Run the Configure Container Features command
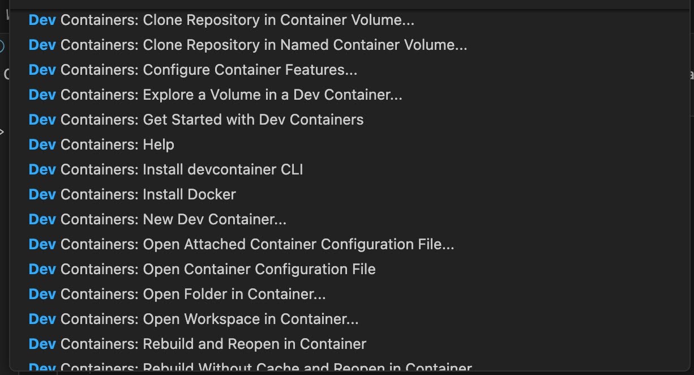The height and width of the screenshot is (375, 694). pyautogui.click(x=192, y=70)
